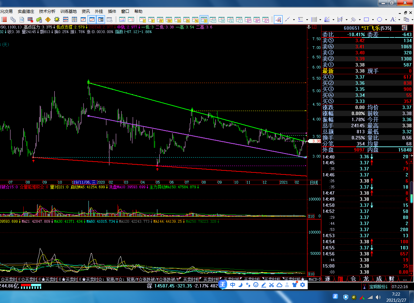414x303 pixels.
Task: Open the horizontal lines tool dropdown arrow
Action: [x=307, y=20]
